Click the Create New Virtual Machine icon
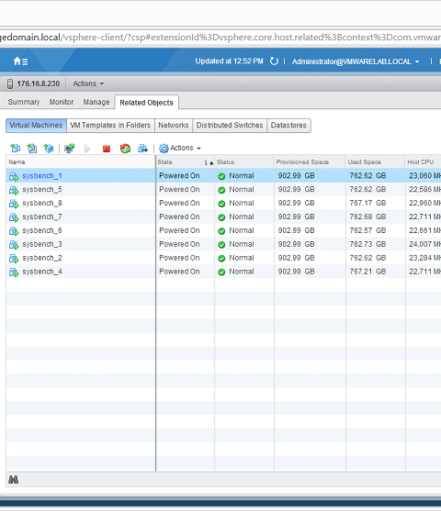The height and width of the screenshot is (511, 441). (15, 149)
